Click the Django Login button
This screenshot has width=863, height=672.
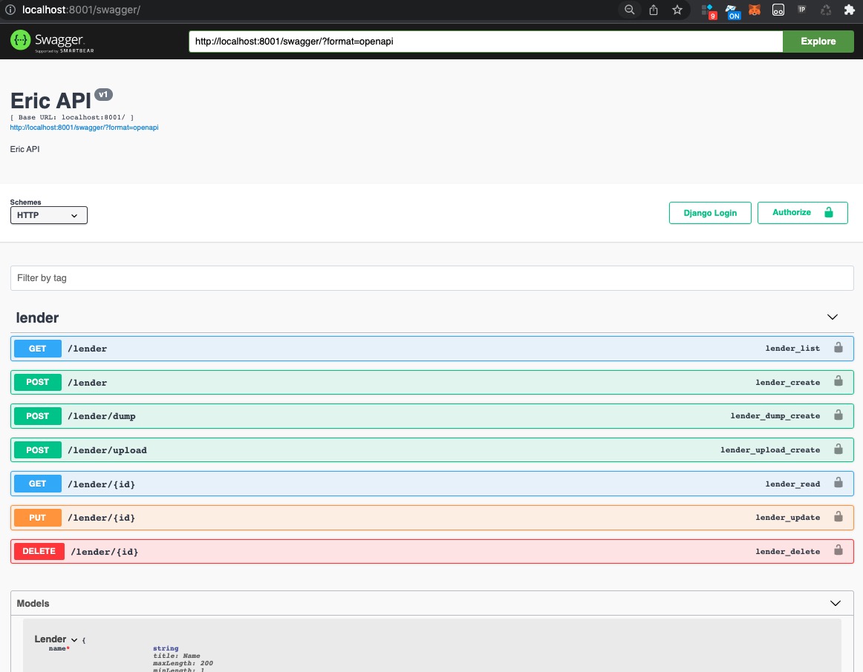pos(710,213)
